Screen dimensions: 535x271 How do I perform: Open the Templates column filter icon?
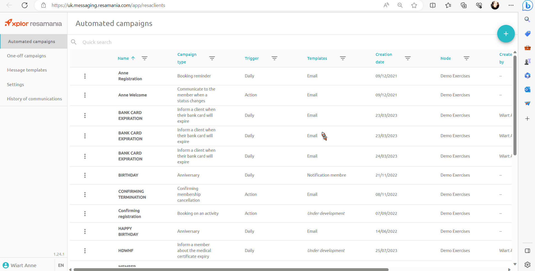[343, 58]
